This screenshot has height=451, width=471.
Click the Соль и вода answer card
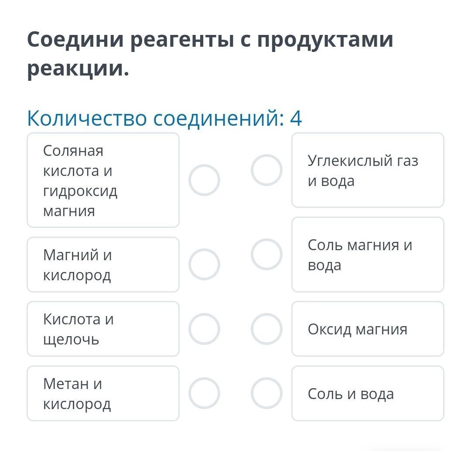368,393
